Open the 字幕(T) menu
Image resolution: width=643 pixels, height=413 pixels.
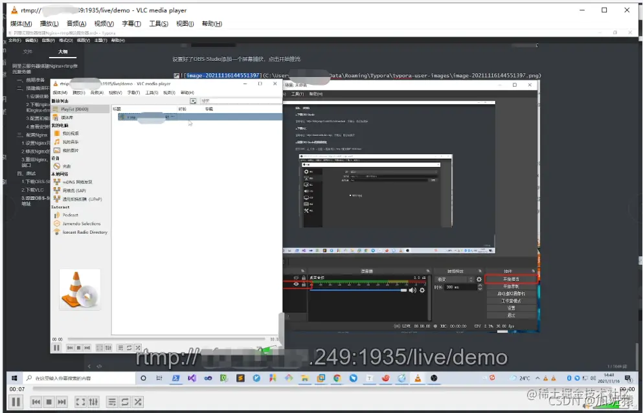point(131,24)
